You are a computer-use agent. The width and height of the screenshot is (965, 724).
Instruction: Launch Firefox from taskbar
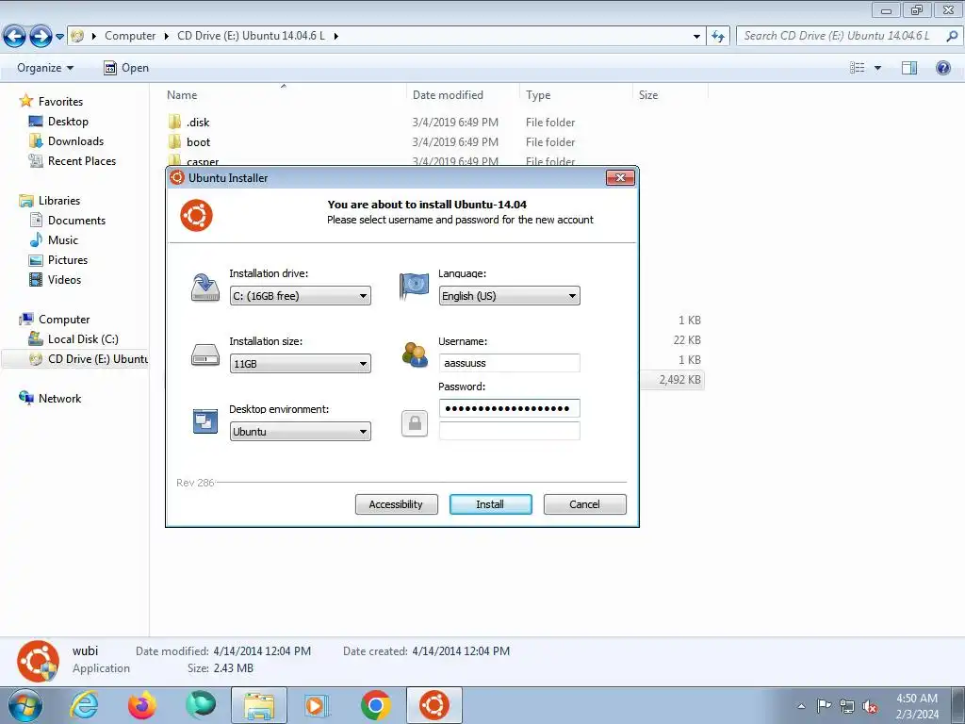pyautogui.click(x=142, y=705)
